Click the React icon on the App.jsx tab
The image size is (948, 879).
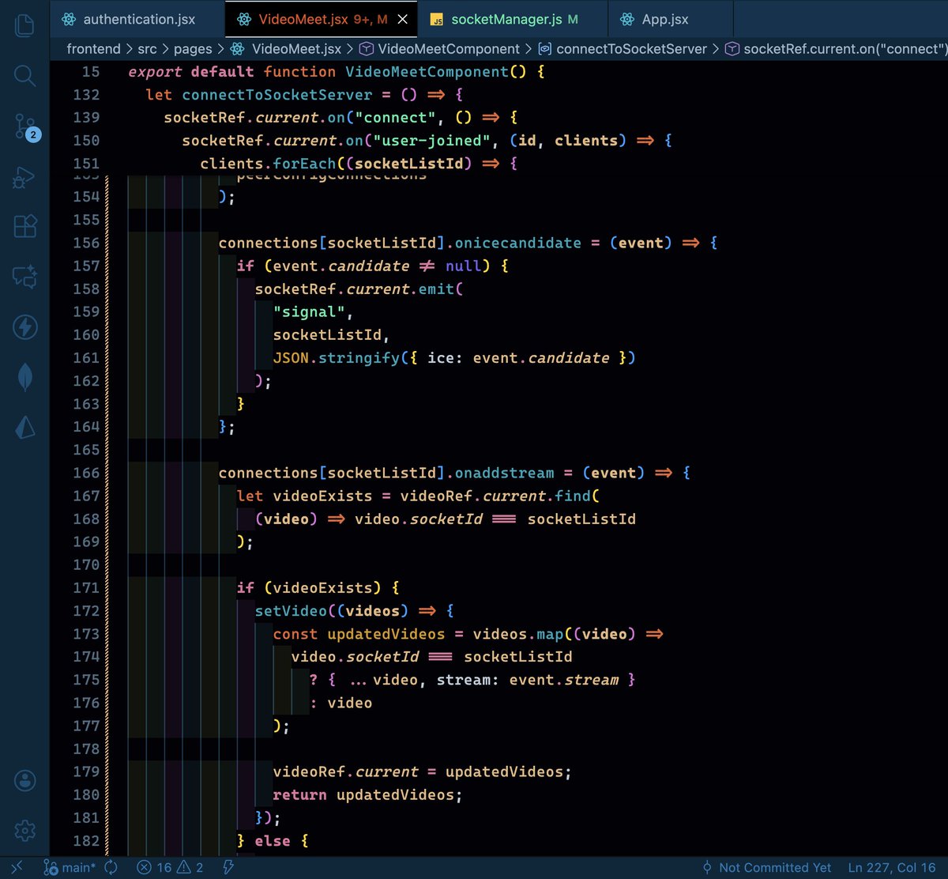[627, 19]
